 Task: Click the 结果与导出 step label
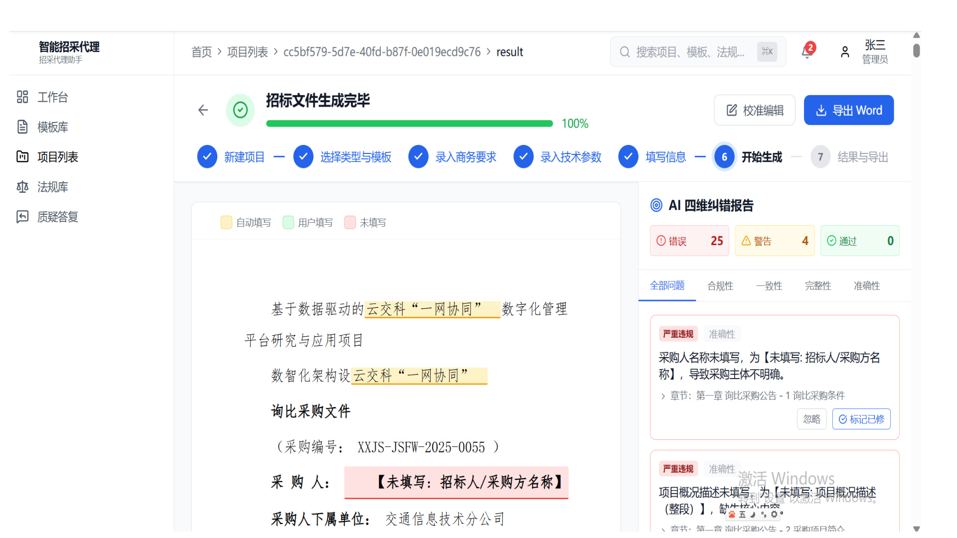pos(863,157)
